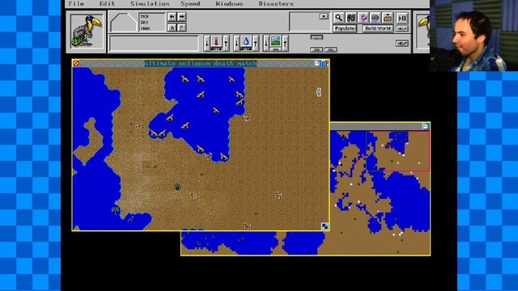Select the 'A' mode button
The width and height of the screenshot is (518, 291).
[x=172, y=27]
